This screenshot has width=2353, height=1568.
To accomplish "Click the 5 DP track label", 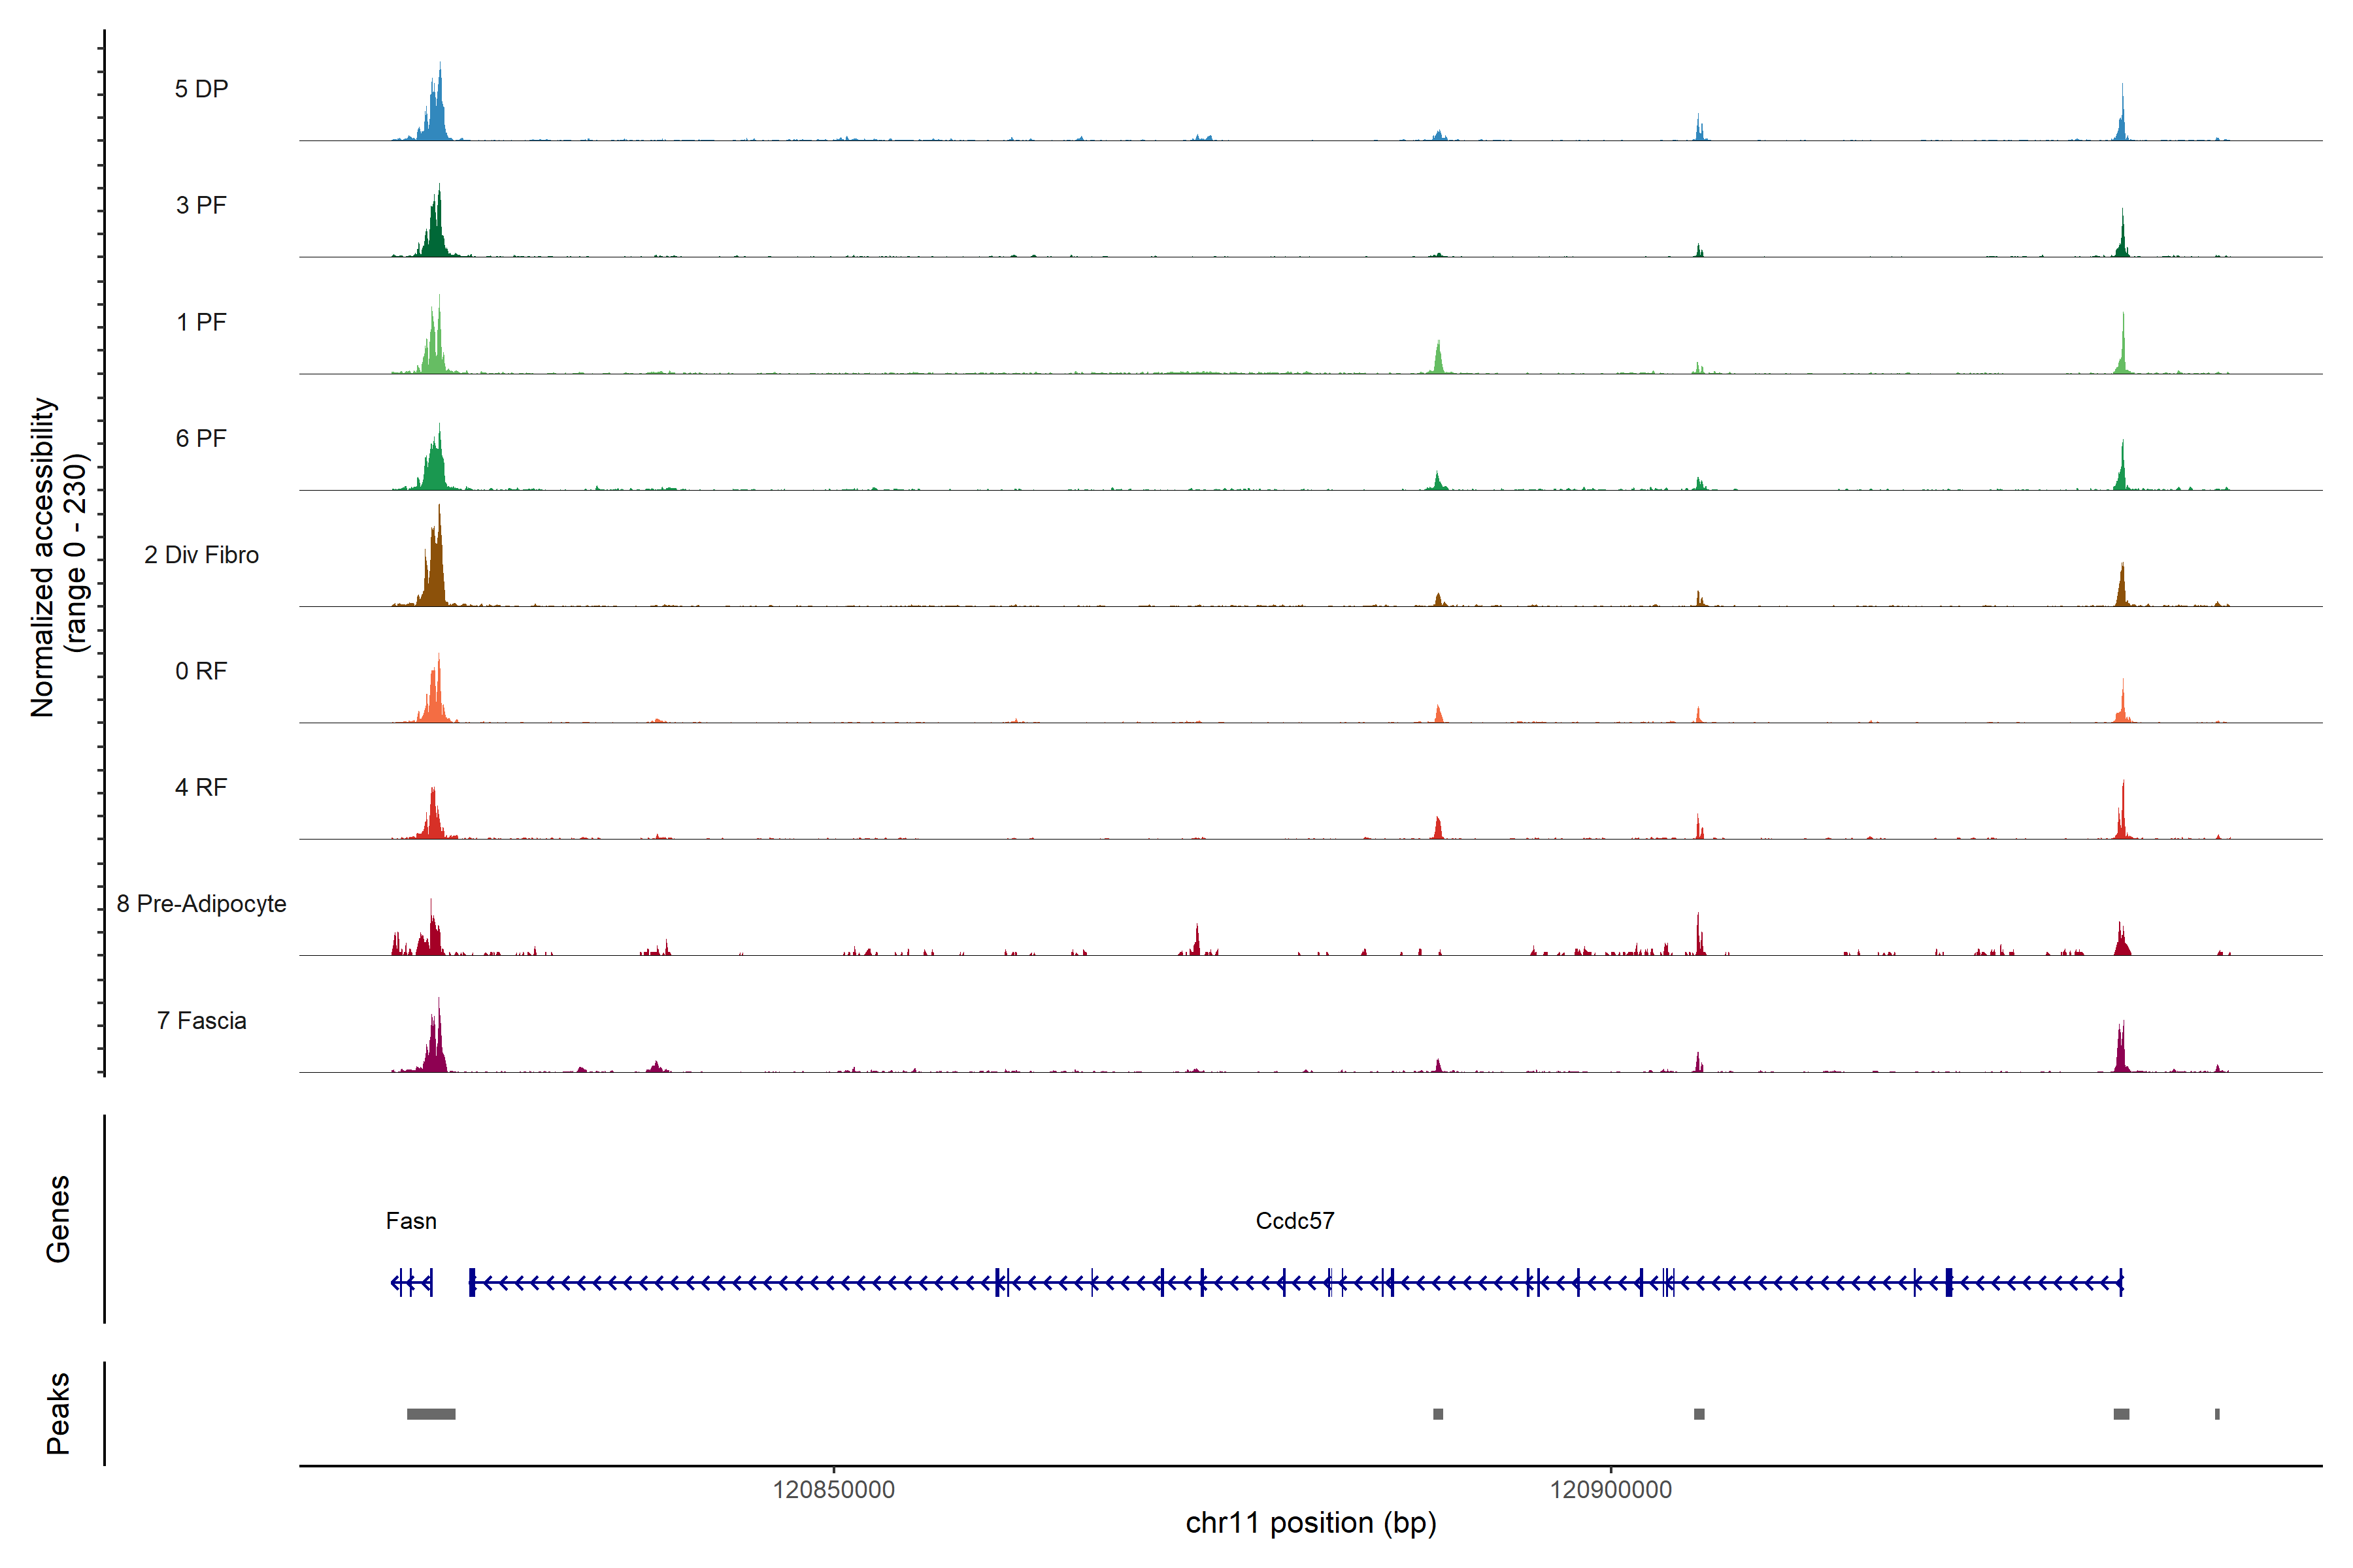I will tap(201, 89).
